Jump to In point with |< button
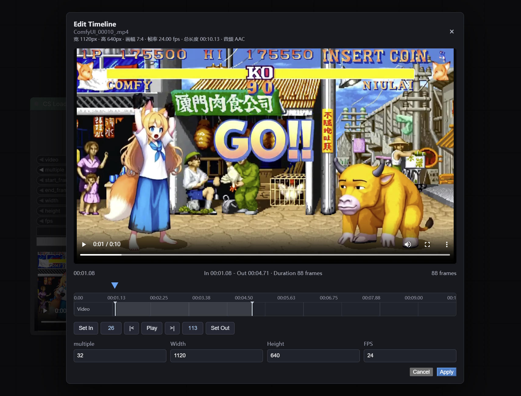Image resolution: width=521 pixels, height=396 pixels. pos(132,328)
